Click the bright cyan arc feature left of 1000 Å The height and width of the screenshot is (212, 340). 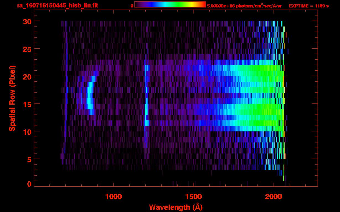click(x=89, y=95)
